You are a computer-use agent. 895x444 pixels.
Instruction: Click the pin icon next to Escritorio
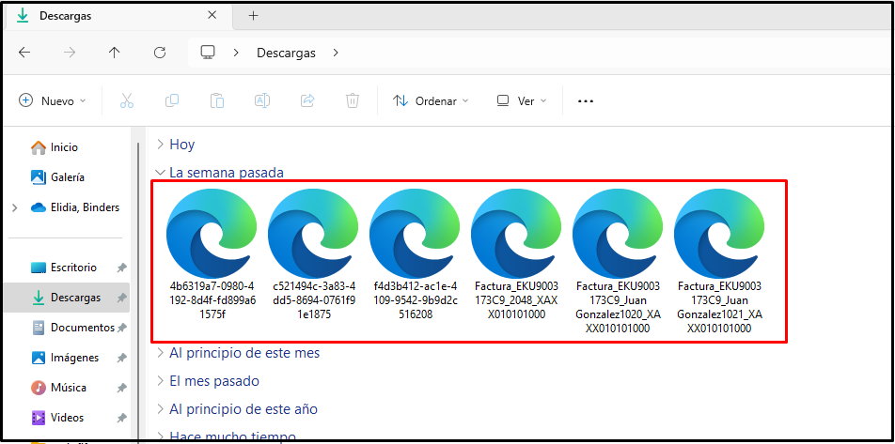121,268
